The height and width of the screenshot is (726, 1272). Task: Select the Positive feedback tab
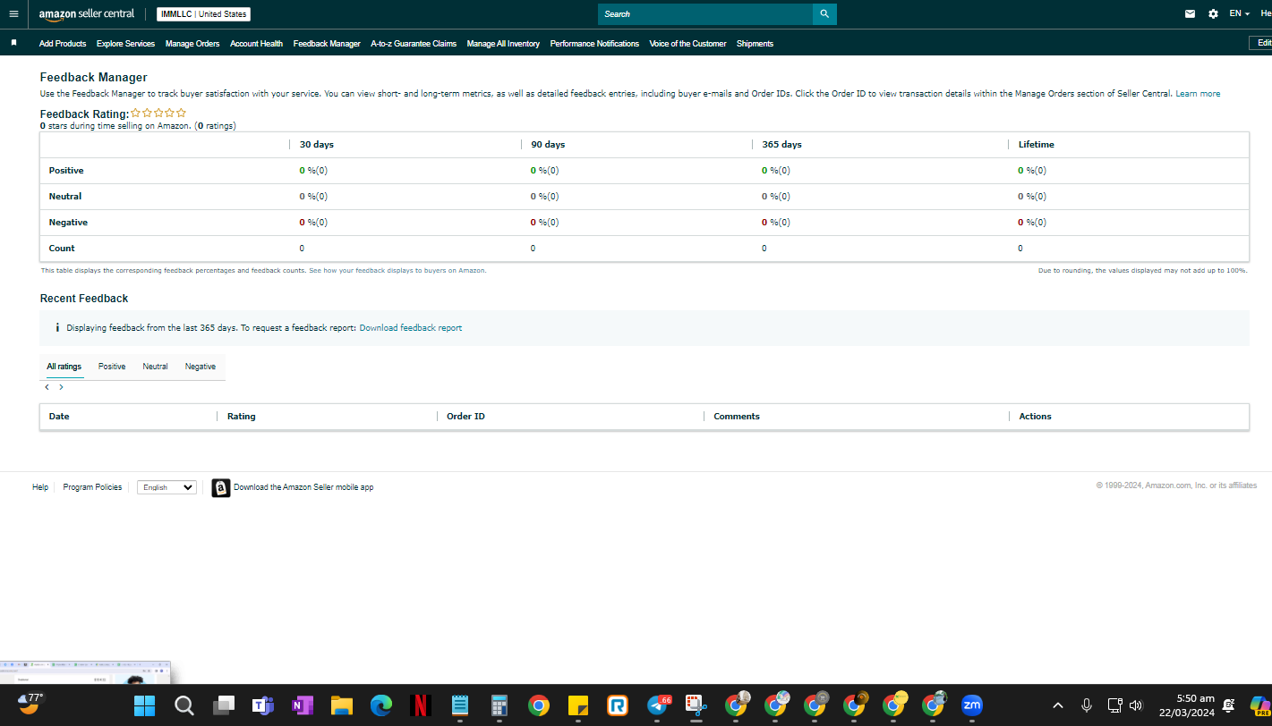pos(112,367)
